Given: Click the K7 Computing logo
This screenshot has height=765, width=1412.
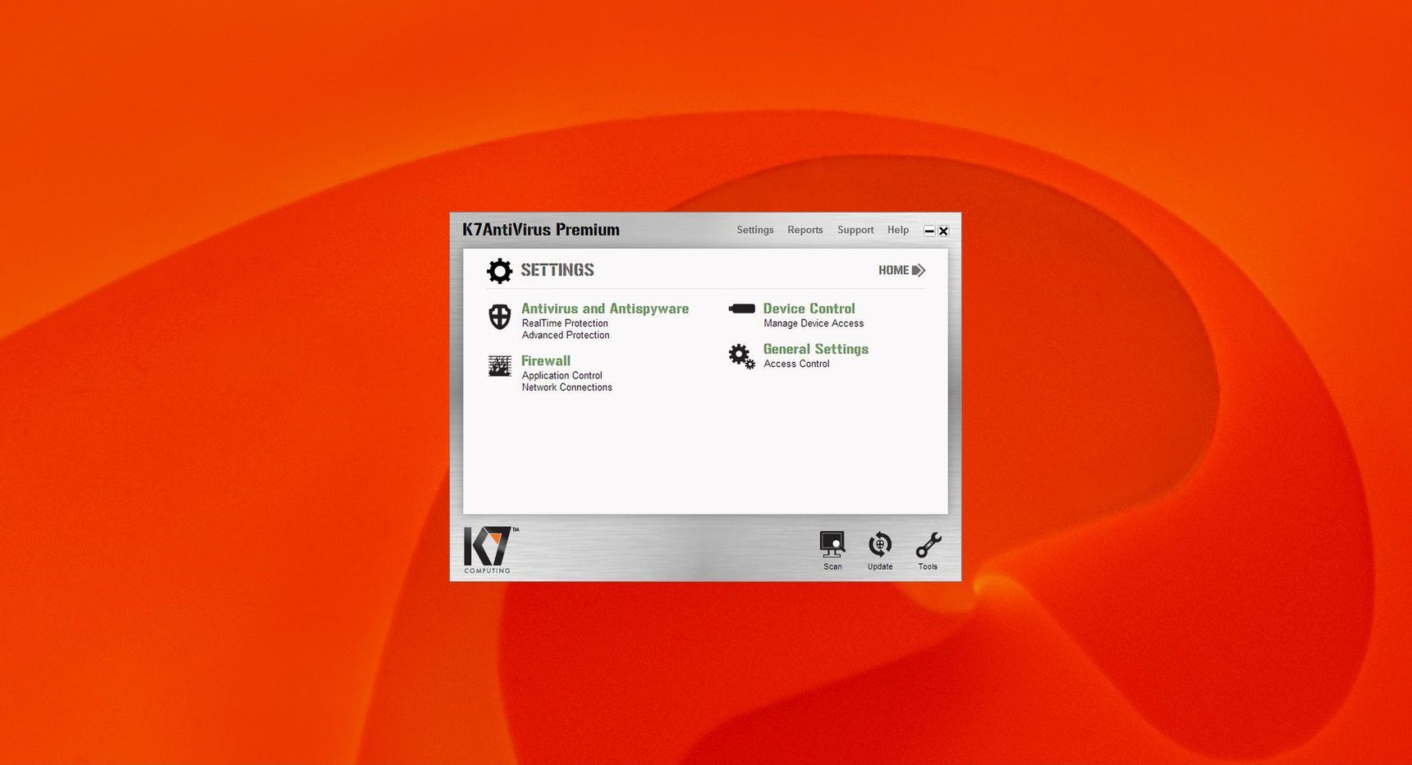Looking at the screenshot, I should (491, 549).
